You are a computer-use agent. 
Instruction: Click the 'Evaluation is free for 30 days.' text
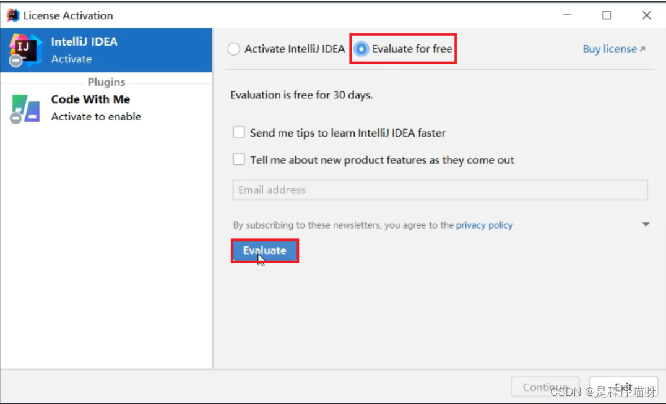(301, 95)
